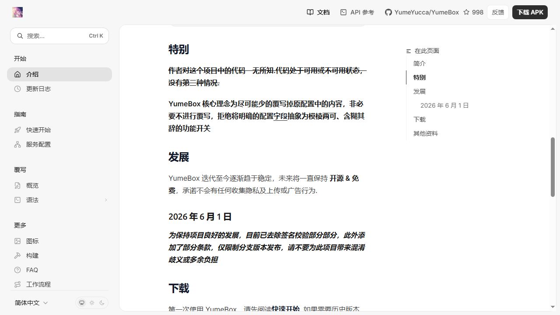Click the 发展 section heading
This screenshot has height=315, width=560.
[x=178, y=157]
